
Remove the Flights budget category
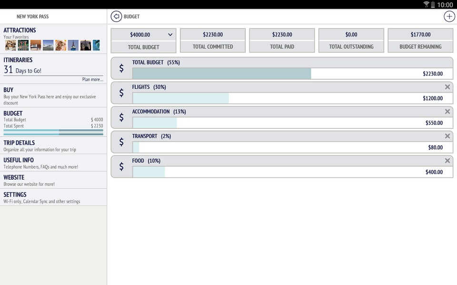click(447, 87)
